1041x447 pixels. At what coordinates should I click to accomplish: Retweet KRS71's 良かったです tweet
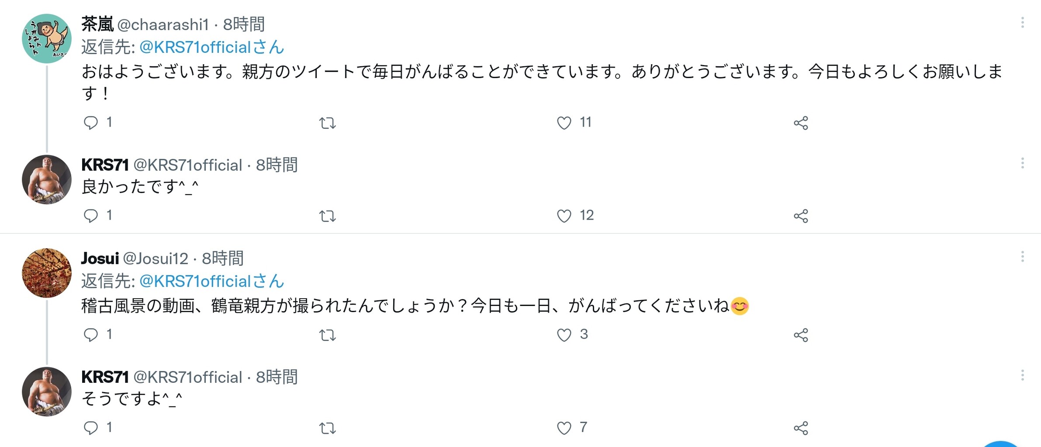point(327,216)
